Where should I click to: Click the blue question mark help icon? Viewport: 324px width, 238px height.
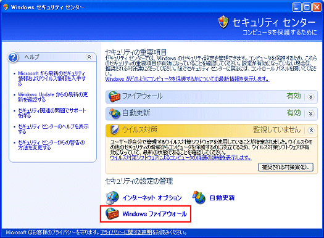[x=13, y=57]
